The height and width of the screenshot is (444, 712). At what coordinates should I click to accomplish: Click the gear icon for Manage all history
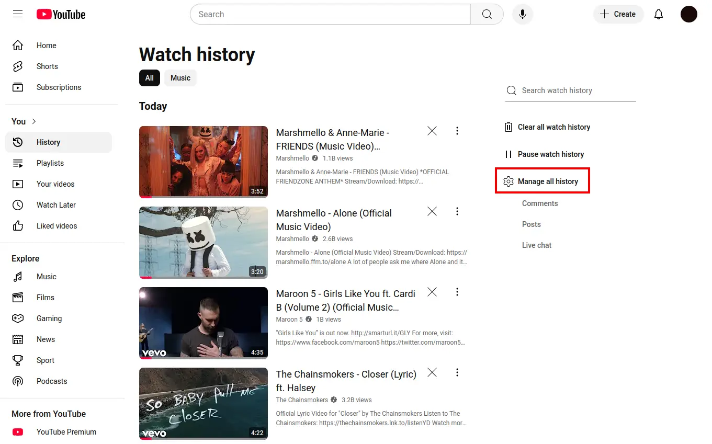tap(508, 181)
